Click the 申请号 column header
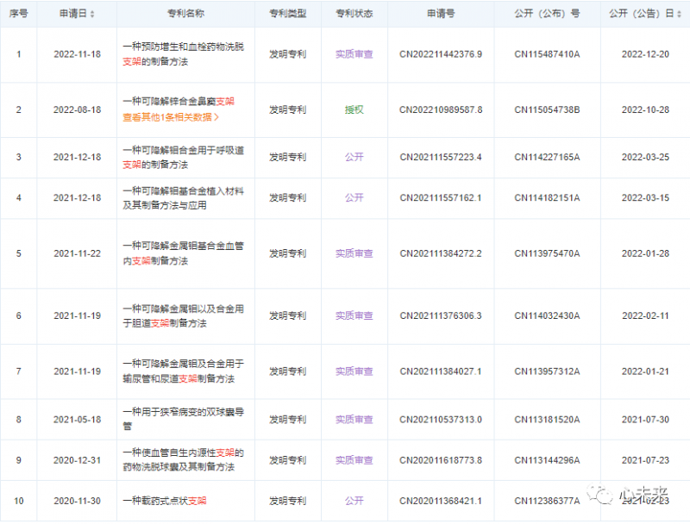Viewport: 690px width, 524px height. point(441,15)
